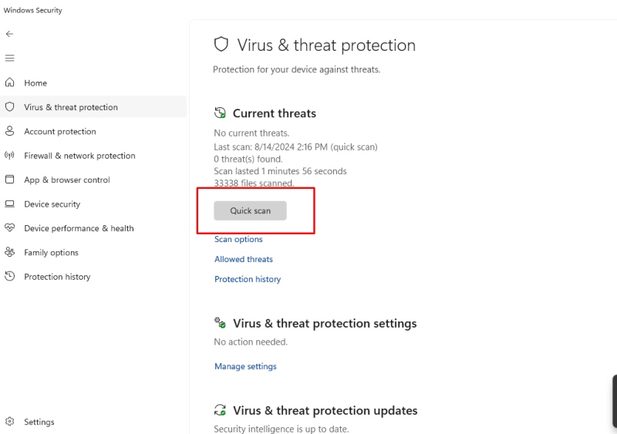The image size is (617, 434).
Task: Click the back arrow icon
Action: (x=9, y=34)
